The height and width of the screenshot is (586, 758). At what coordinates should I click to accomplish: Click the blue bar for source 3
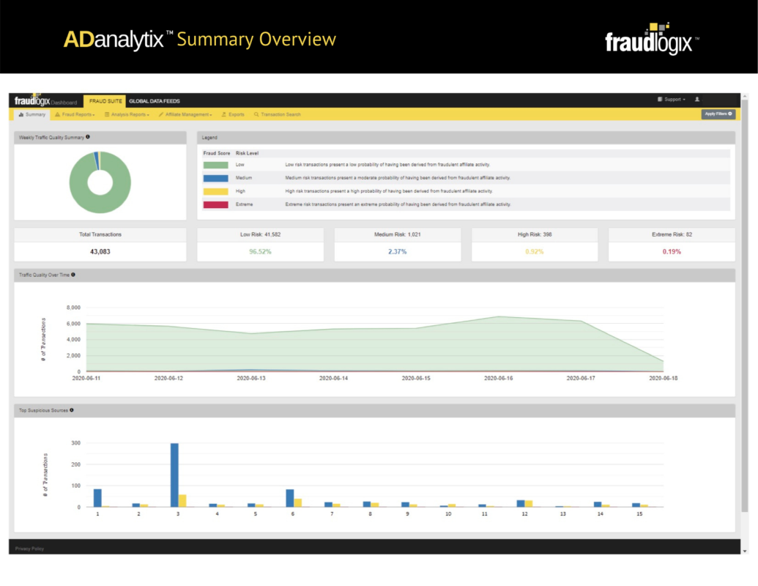tap(174, 475)
